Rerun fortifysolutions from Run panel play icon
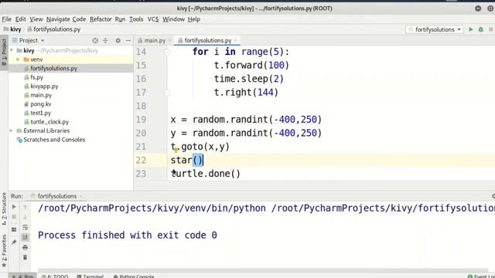Viewport: 495px width, 278px height. coord(14,207)
